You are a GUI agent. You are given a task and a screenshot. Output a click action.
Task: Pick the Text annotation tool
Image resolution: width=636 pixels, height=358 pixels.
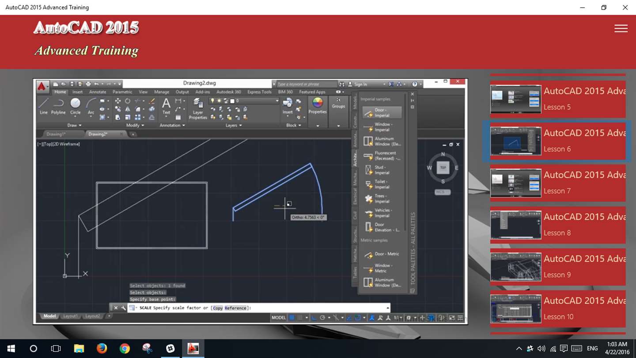tap(166, 106)
